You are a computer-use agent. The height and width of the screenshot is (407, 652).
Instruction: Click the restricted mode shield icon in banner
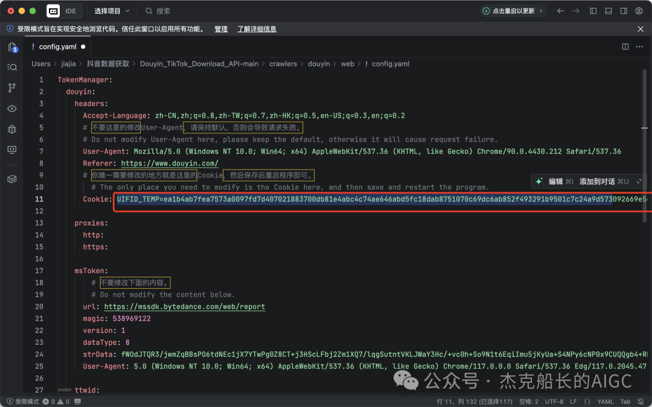coord(10,29)
